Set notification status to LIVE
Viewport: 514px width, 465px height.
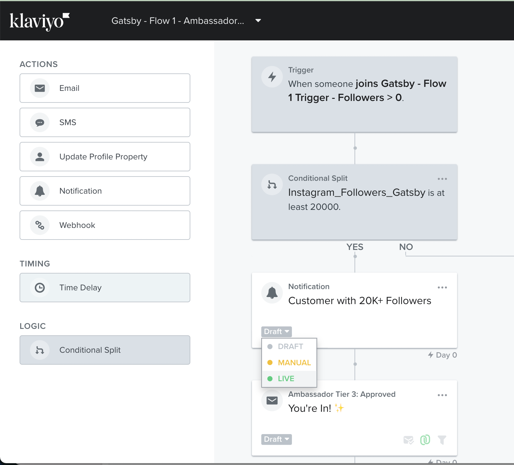pyautogui.click(x=285, y=378)
